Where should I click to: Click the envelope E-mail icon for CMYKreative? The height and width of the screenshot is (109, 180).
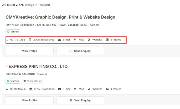click(59, 40)
